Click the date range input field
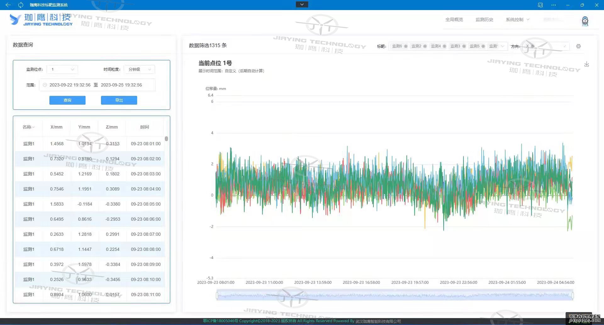604x325 pixels. coord(97,85)
